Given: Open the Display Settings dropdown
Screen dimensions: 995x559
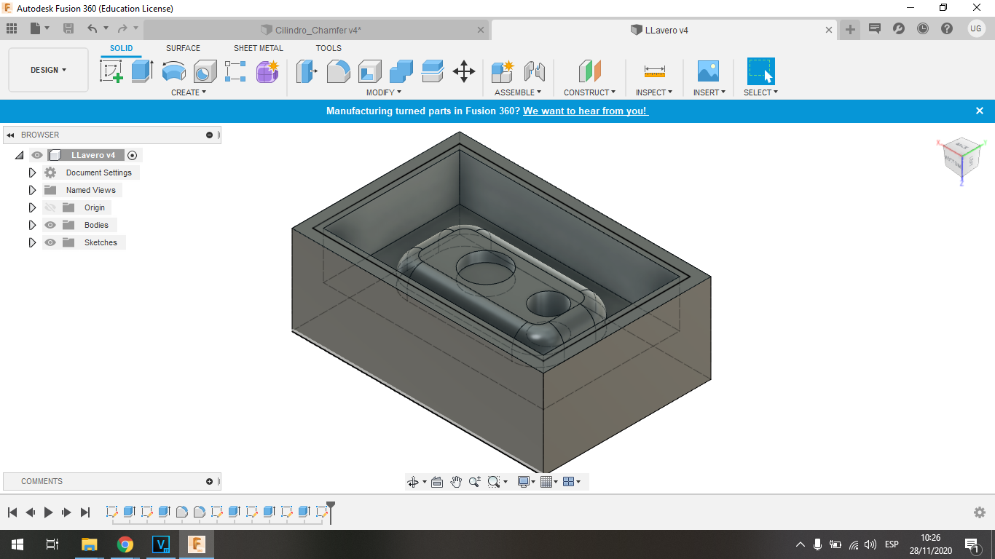Looking at the screenshot, I should 526,482.
